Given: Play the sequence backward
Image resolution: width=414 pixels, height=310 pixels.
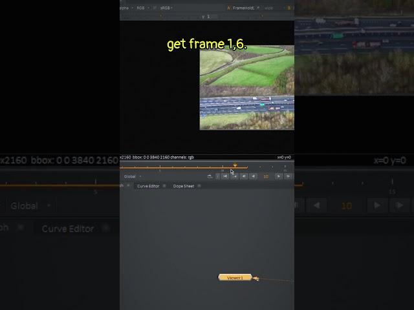Looking at the screenshot, I should click(x=254, y=176).
